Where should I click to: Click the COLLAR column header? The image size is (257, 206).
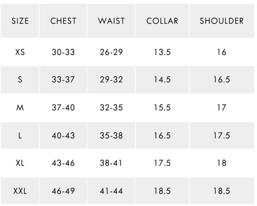pos(162,21)
